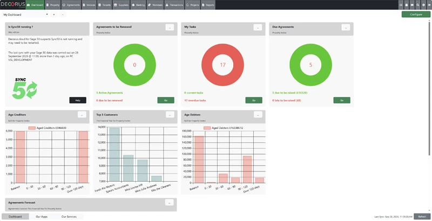The width and height of the screenshot is (432, 221).
Task: Click the minus button beside My Dashboard
Action: click(63, 15)
